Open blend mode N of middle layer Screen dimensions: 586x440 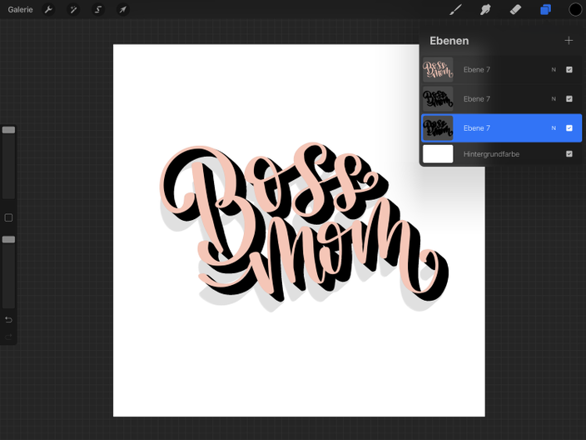554,99
